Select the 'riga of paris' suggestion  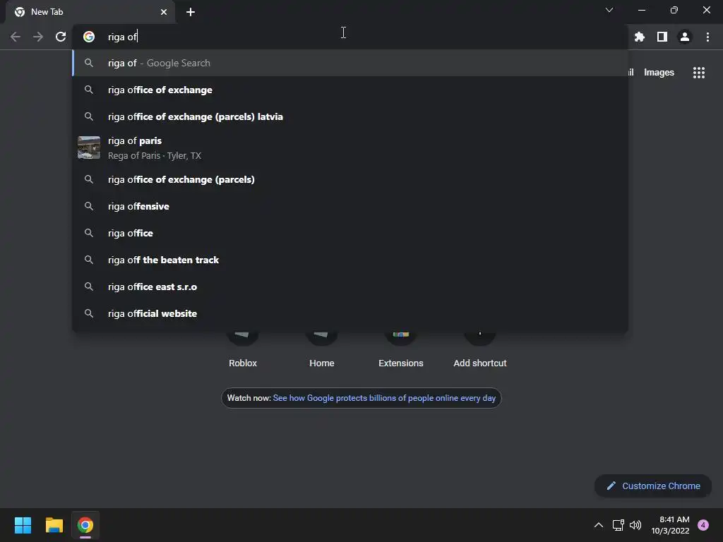click(x=350, y=148)
